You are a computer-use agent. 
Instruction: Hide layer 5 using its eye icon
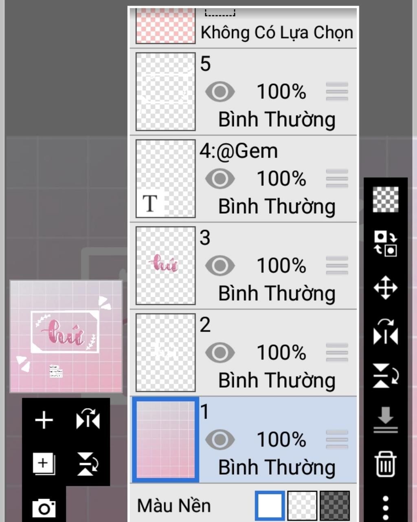click(x=220, y=92)
